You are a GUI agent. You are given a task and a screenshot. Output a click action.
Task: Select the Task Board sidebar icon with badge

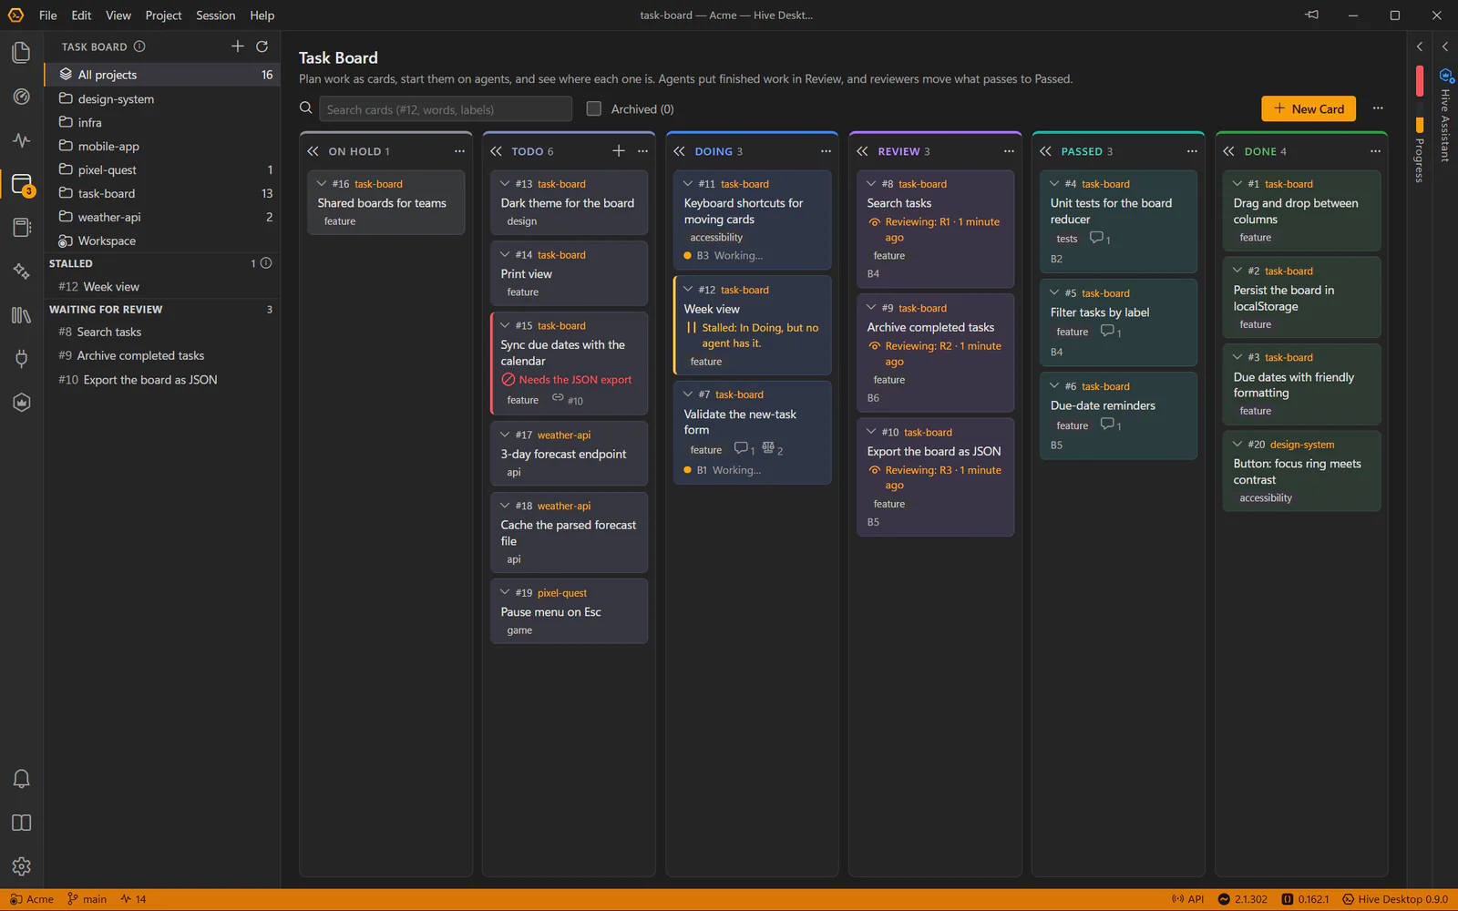pos(21,184)
